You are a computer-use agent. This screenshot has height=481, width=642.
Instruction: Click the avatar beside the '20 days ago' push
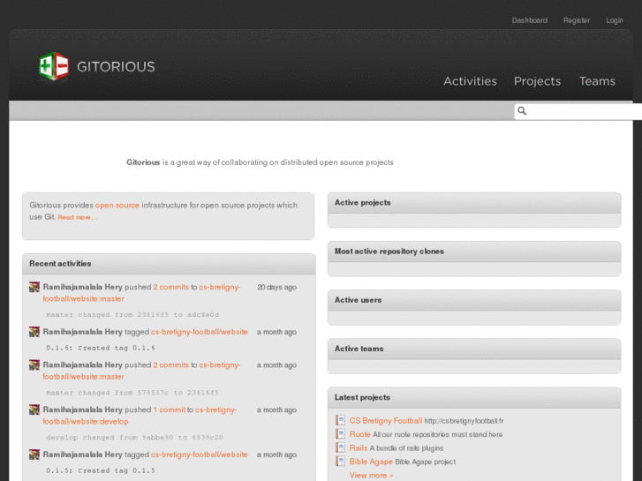(34, 287)
